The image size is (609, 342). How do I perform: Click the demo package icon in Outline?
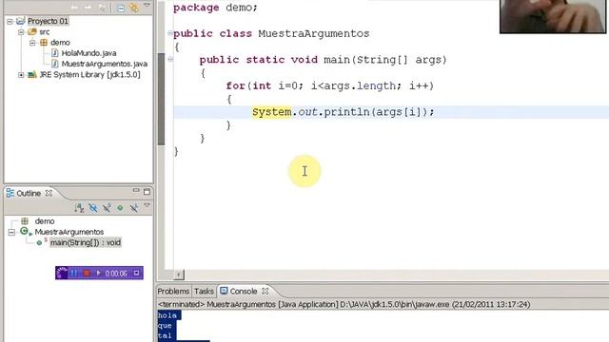pyautogui.click(x=25, y=221)
